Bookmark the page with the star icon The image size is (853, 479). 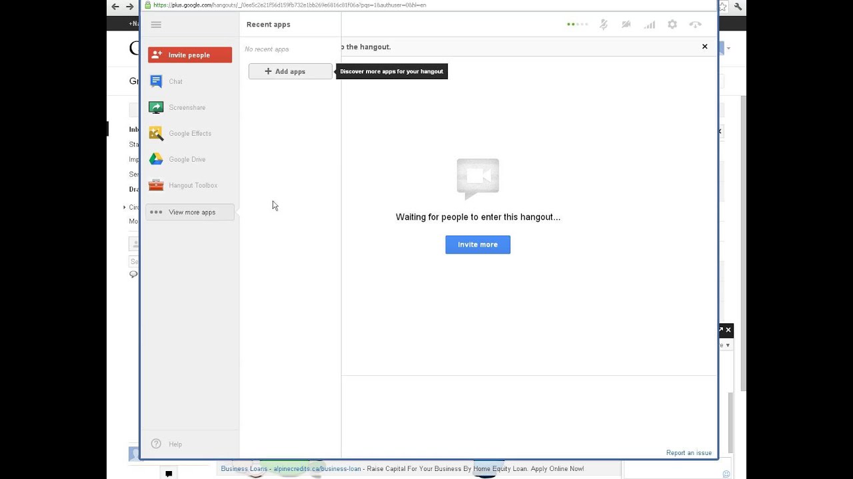click(722, 7)
